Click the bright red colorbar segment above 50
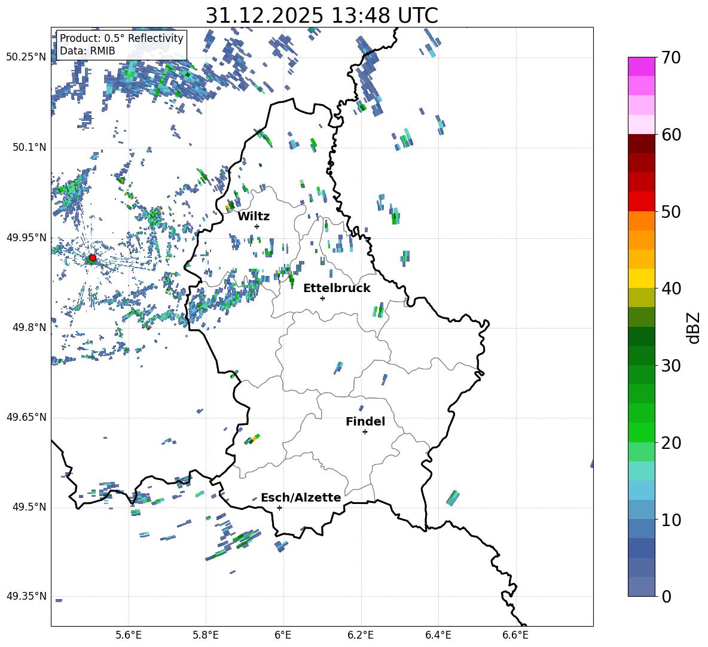708x647 pixels. pyautogui.click(x=642, y=202)
